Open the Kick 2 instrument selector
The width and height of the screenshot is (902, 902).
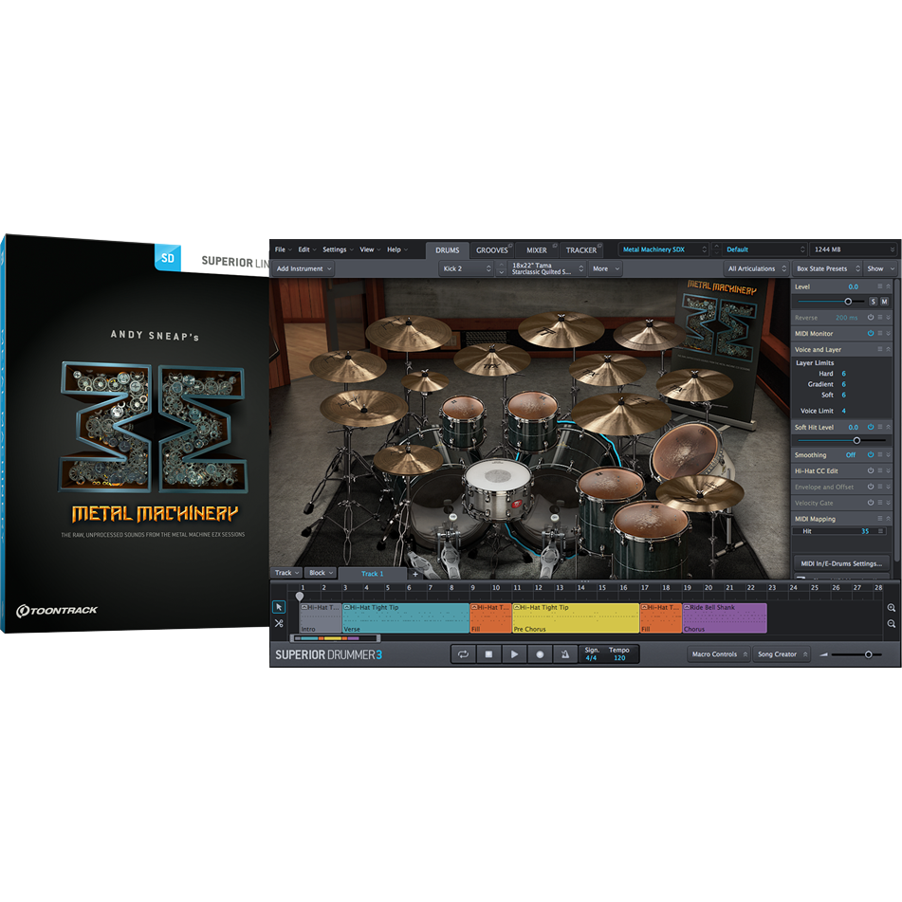coord(467,268)
